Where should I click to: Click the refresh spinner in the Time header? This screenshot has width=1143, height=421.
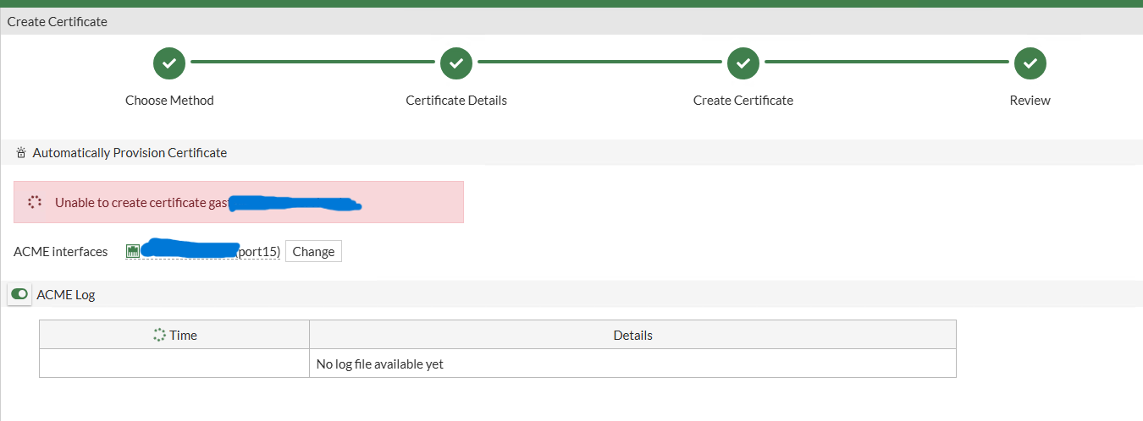tap(159, 335)
